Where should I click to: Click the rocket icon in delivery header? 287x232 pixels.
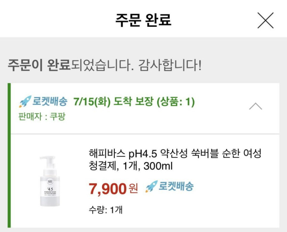pyautogui.click(x=25, y=102)
